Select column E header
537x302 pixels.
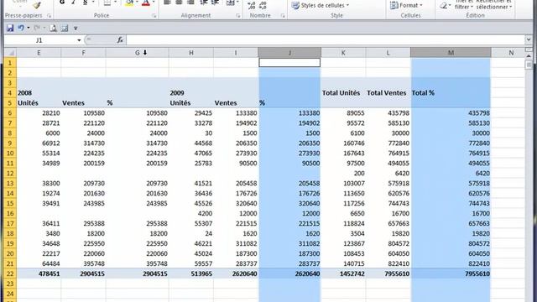tap(39, 53)
